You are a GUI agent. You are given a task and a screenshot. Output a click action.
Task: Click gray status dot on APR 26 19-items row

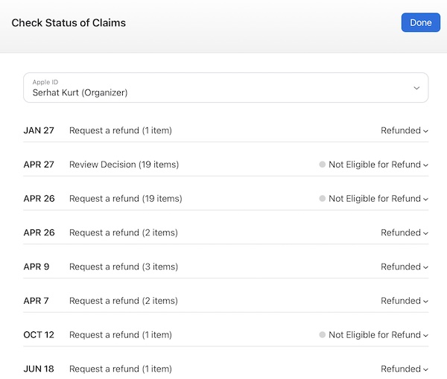coord(322,198)
